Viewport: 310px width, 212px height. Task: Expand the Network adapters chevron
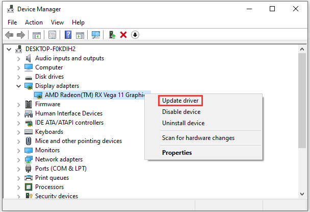18,160
